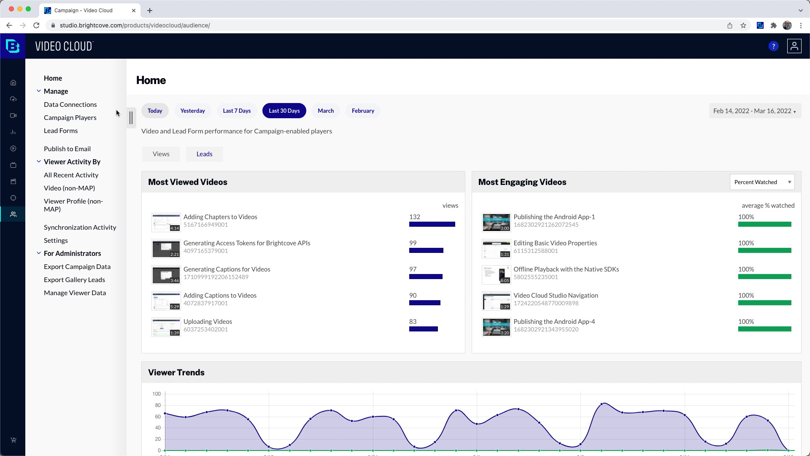Click the Brightcove home icon in sidebar

[x=13, y=82]
